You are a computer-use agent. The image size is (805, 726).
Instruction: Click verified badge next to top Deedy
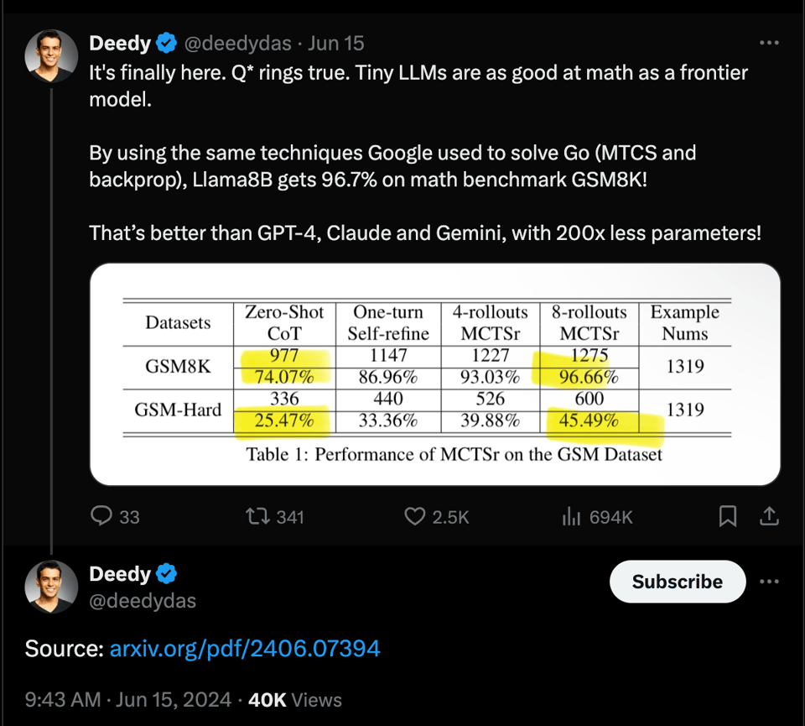pos(168,43)
